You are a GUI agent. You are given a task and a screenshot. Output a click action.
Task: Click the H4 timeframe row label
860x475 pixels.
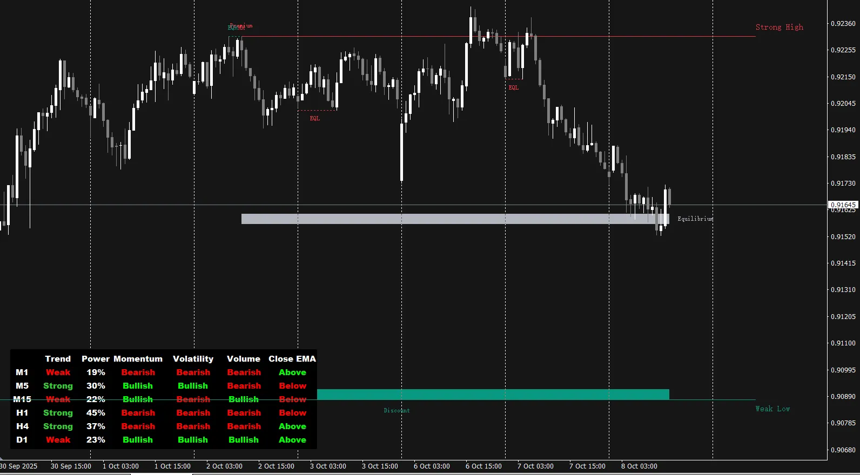(x=22, y=426)
